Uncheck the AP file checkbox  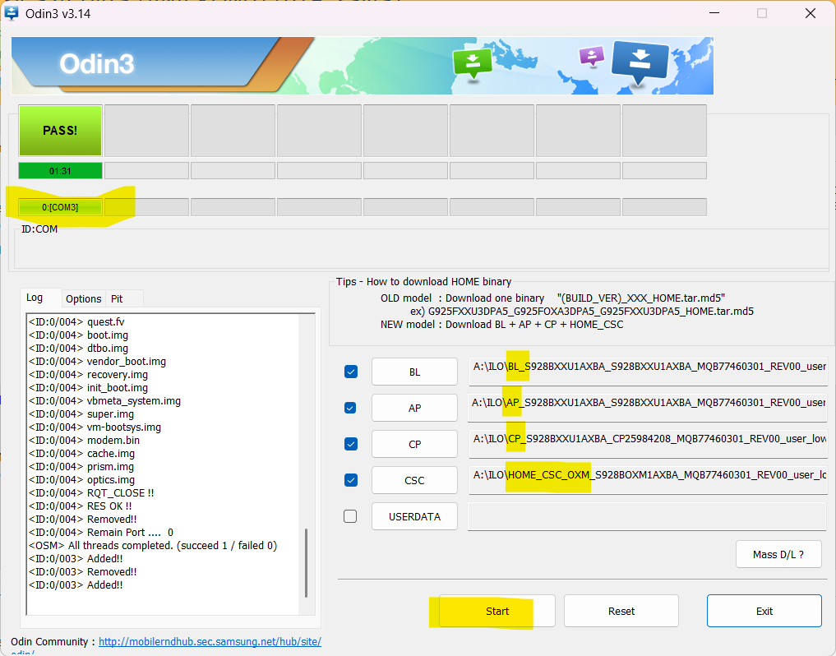coord(350,408)
